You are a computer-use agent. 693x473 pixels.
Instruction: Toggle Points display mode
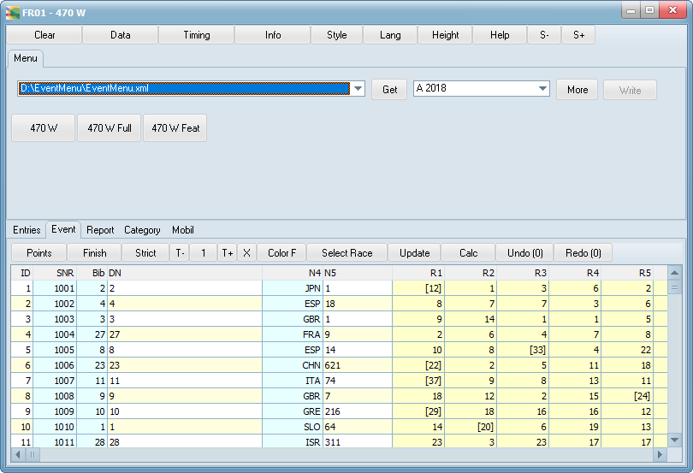coord(39,253)
